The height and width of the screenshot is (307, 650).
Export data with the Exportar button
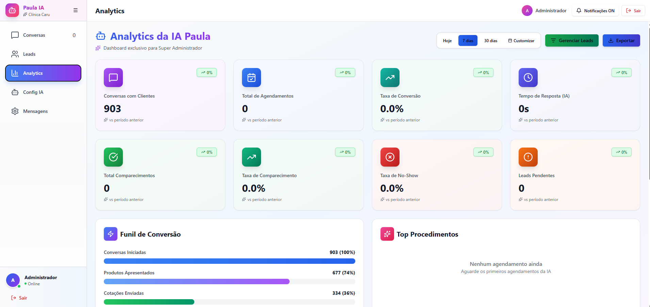621,41
